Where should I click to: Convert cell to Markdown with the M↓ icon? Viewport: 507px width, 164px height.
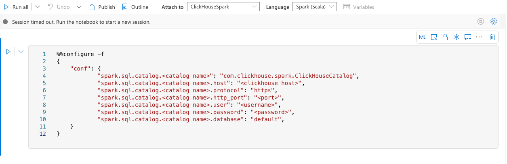pyautogui.click(x=423, y=37)
